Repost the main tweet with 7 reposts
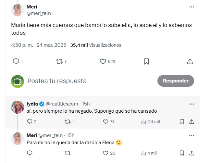Screen dimensions: 210x163 point(59,61)
